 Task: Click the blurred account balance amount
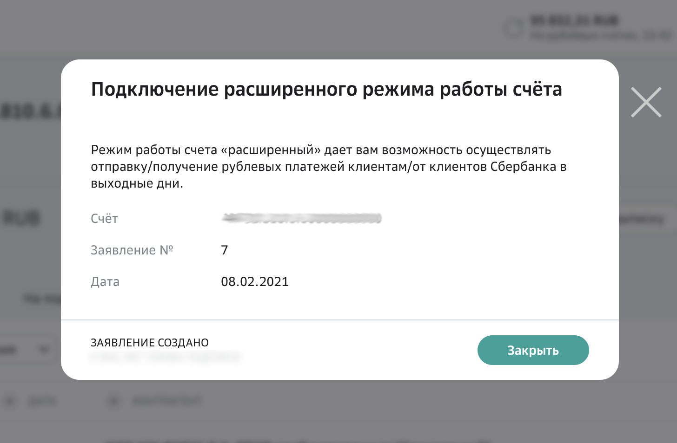(574, 20)
